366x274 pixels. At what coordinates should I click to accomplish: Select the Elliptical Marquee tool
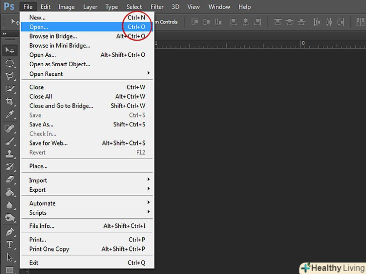click(10, 63)
